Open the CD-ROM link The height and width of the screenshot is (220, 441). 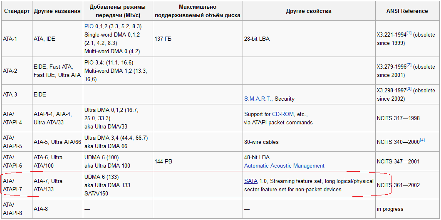(283, 114)
